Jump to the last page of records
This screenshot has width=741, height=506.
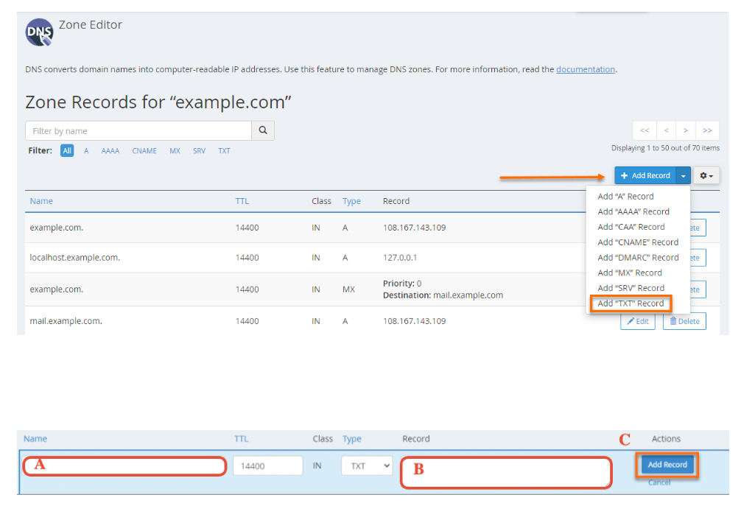(x=707, y=130)
